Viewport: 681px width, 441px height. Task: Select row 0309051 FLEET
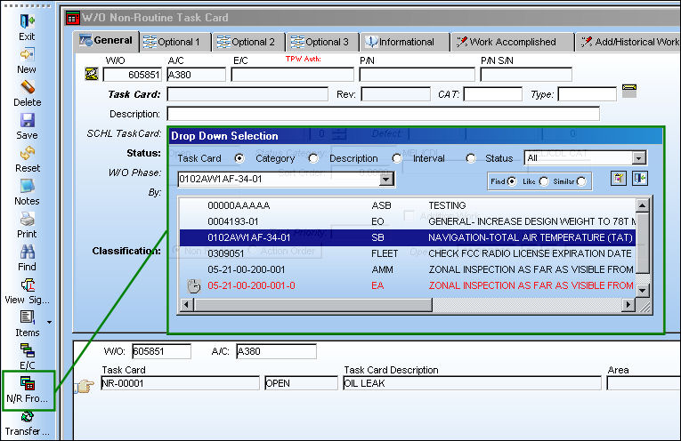click(x=408, y=253)
